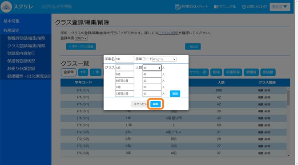Click 編集 in the 2年 B組 row
The image size is (298, 165).
coord(261,139)
